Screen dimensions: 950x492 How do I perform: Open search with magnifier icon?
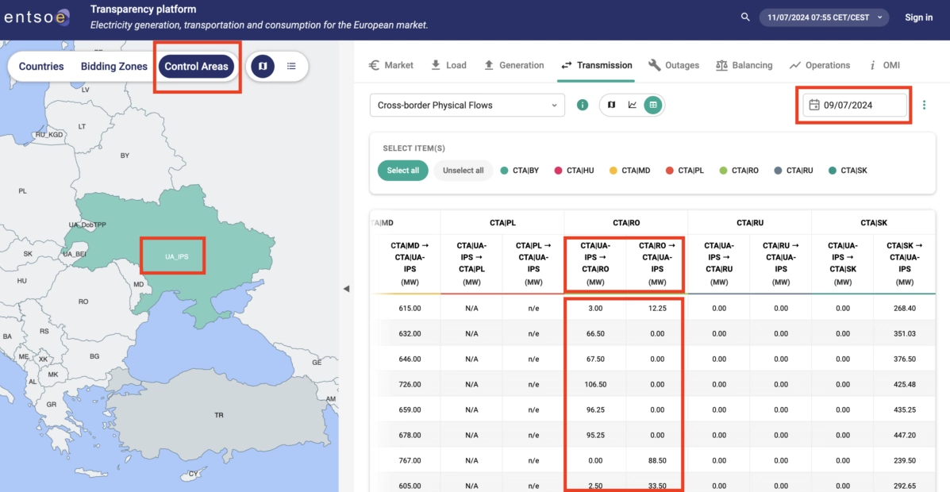click(x=745, y=17)
